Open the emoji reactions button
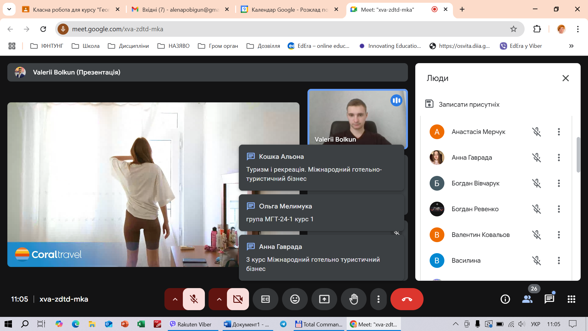This screenshot has width=588, height=331. click(x=295, y=299)
